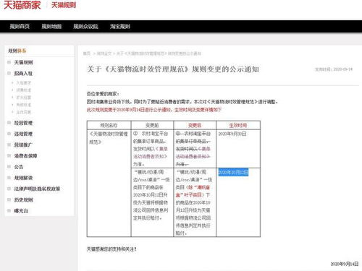This screenshot has width=362, height=271.
Task: Expand the 天猫规则 sidebar section icon
Action: tap(9, 62)
